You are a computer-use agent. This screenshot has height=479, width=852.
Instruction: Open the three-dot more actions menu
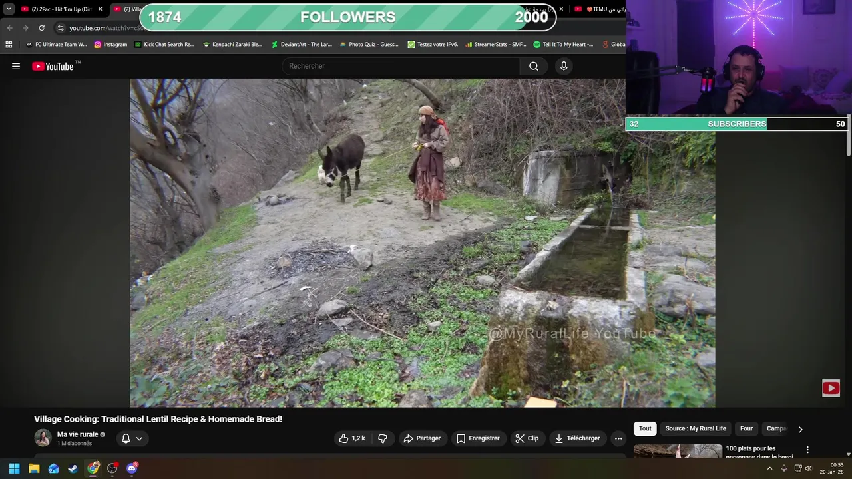[618, 438]
